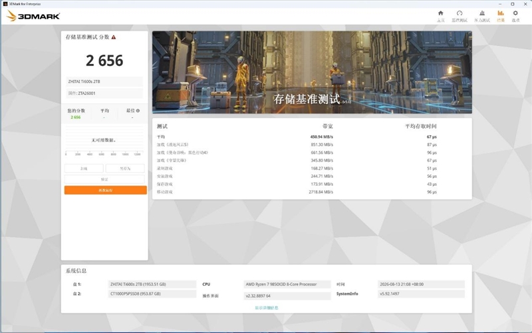Click the storage benchmark banner image

[312, 72]
